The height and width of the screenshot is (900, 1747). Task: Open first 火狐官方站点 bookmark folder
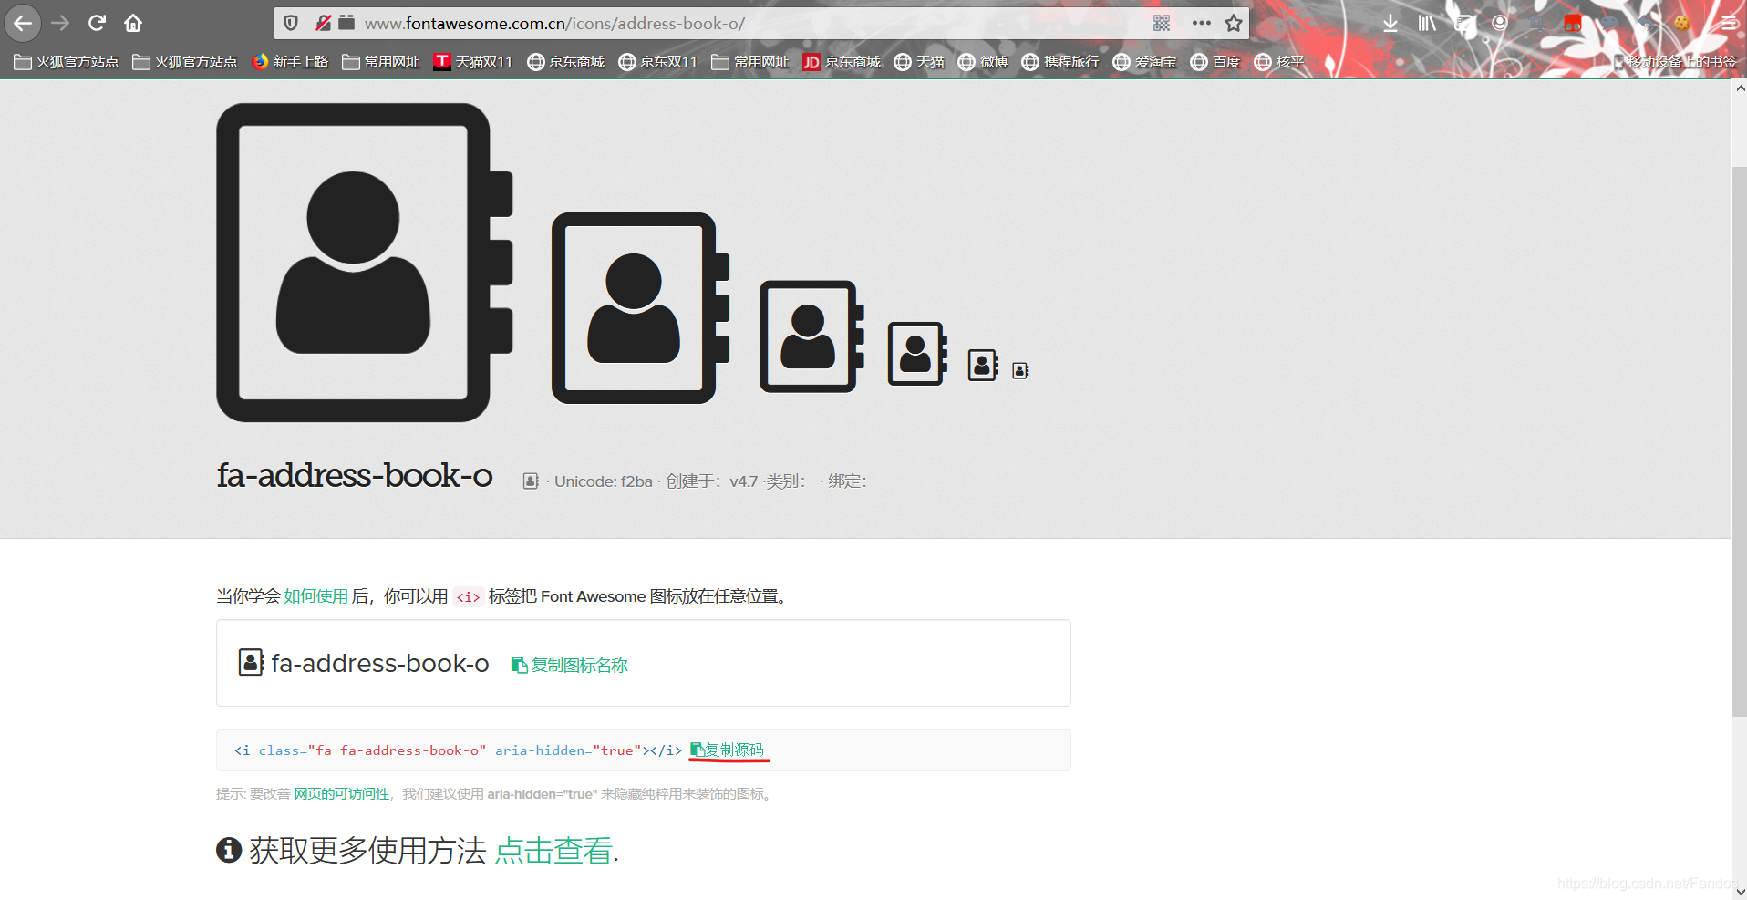pyautogui.click(x=66, y=62)
